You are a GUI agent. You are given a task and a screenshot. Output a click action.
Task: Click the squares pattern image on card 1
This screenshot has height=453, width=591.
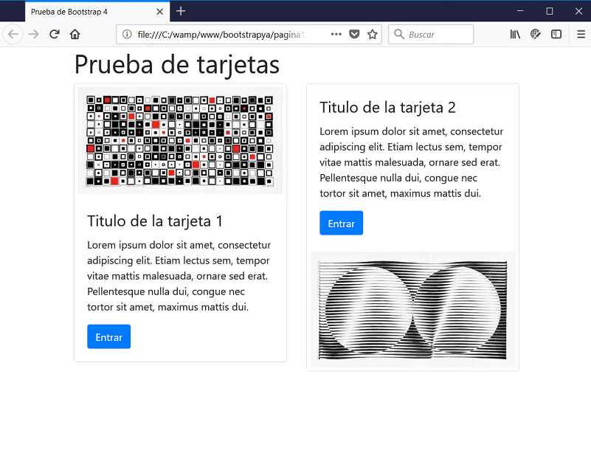[x=180, y=141]
